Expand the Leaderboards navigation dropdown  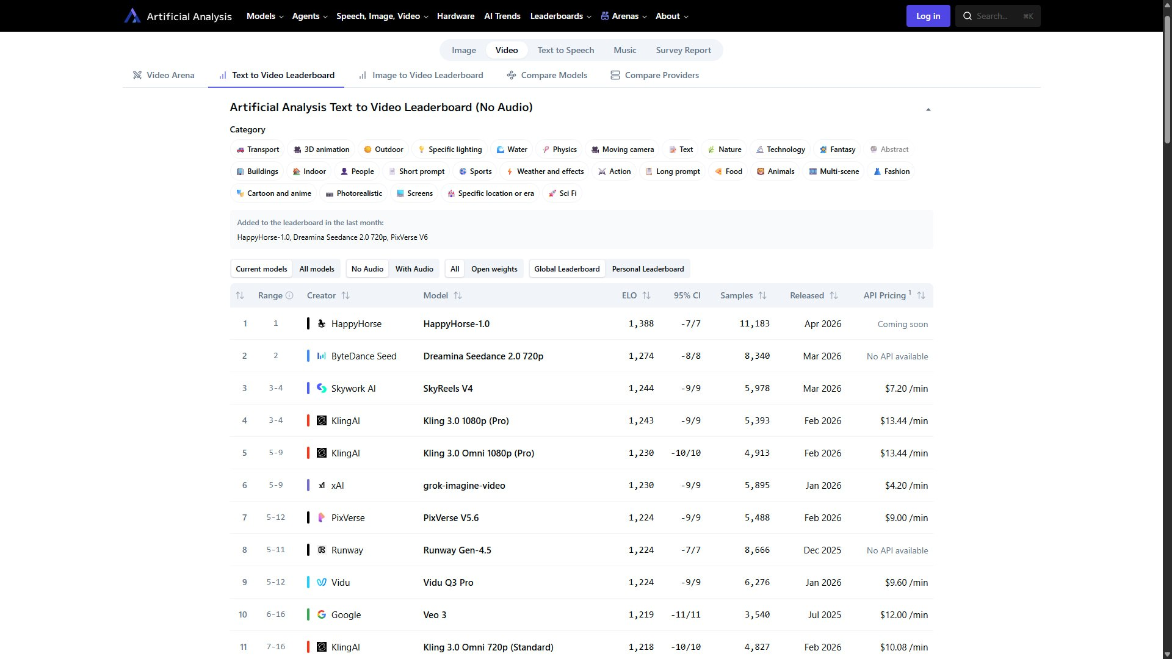pos(560,16)
